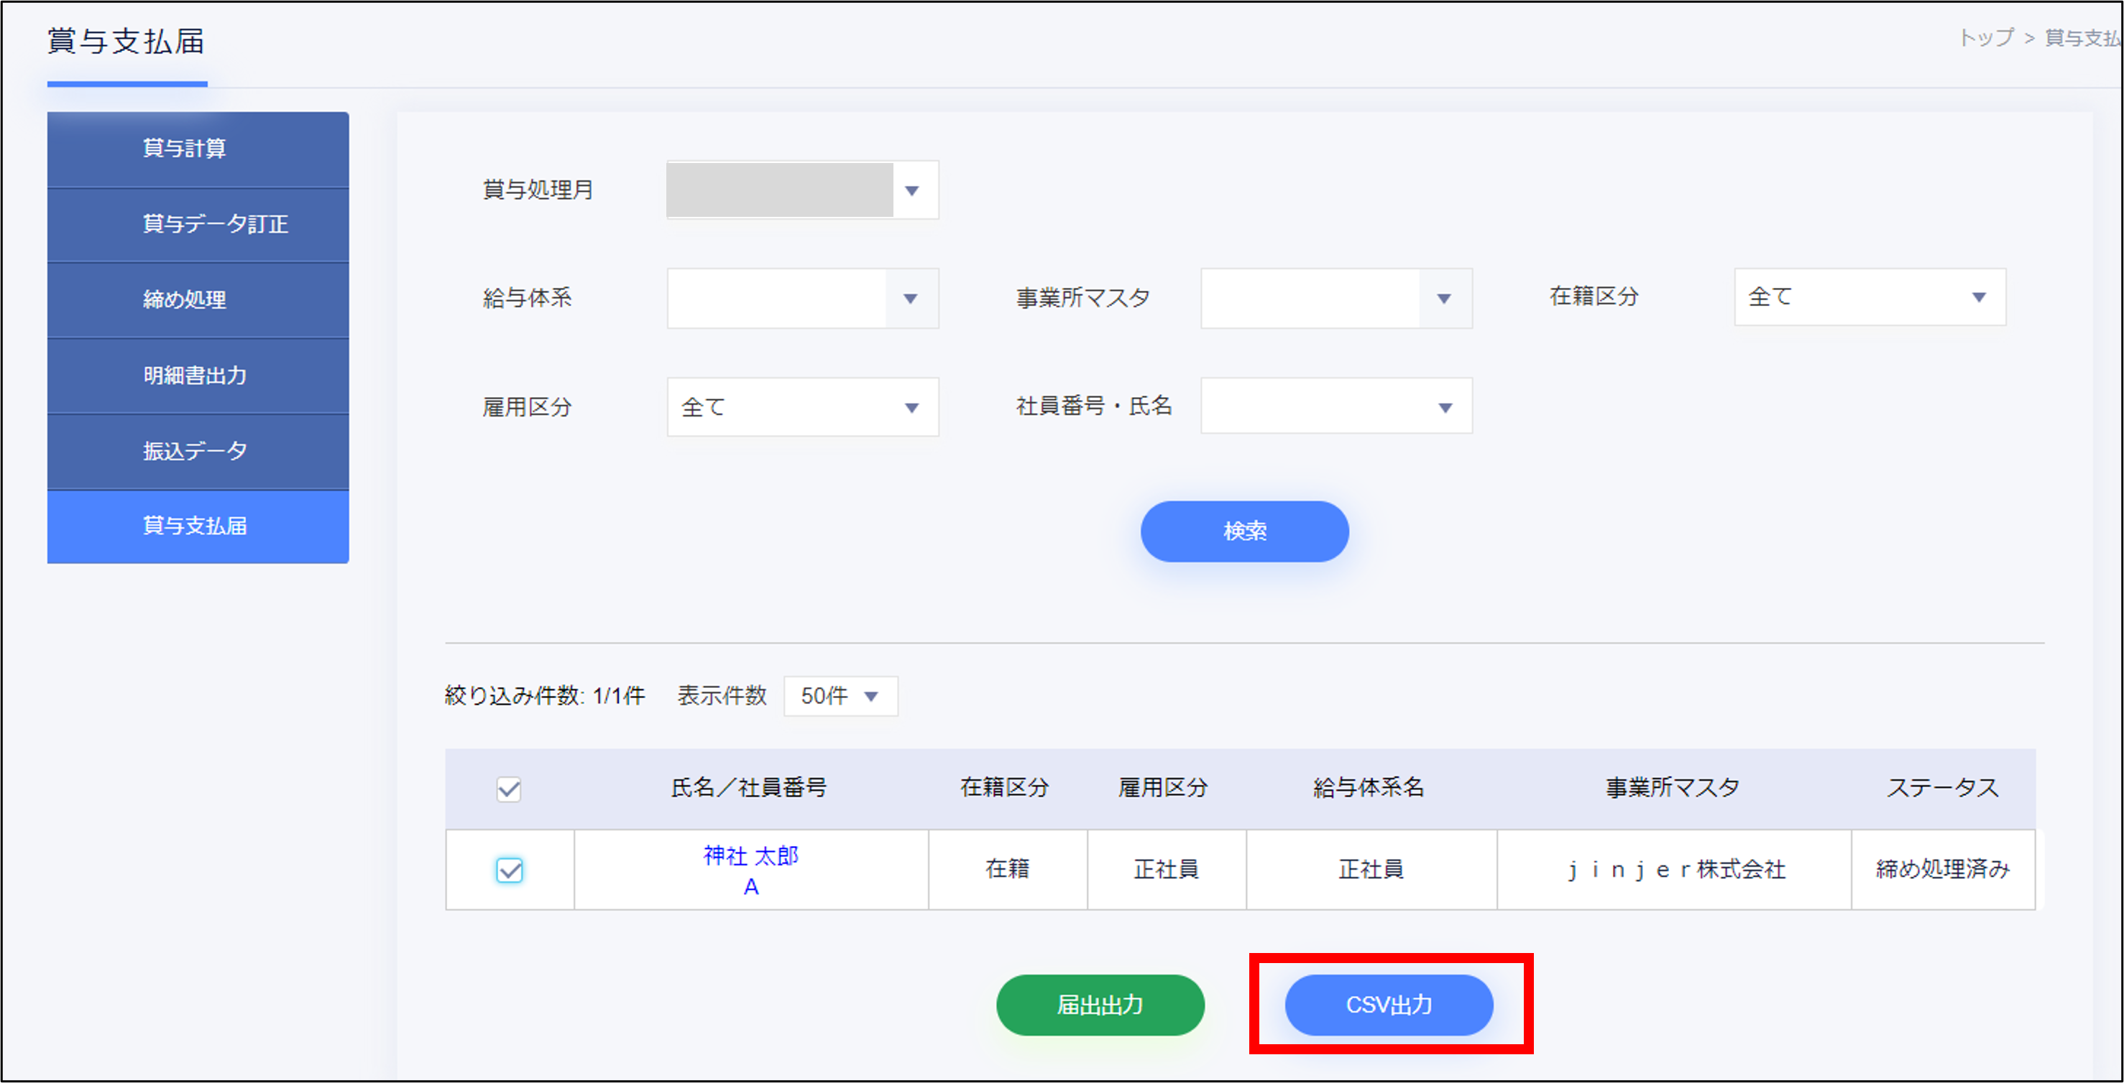Image resolution: width=2124 pixels, height=1083 pixels.
Task: Click the green 届出出力 button
Action: (1100, 1005)
